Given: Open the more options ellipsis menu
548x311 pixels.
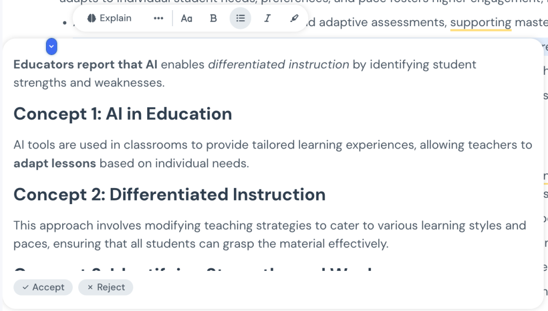Looking at the screenshot, I should [x=158, y=18].
